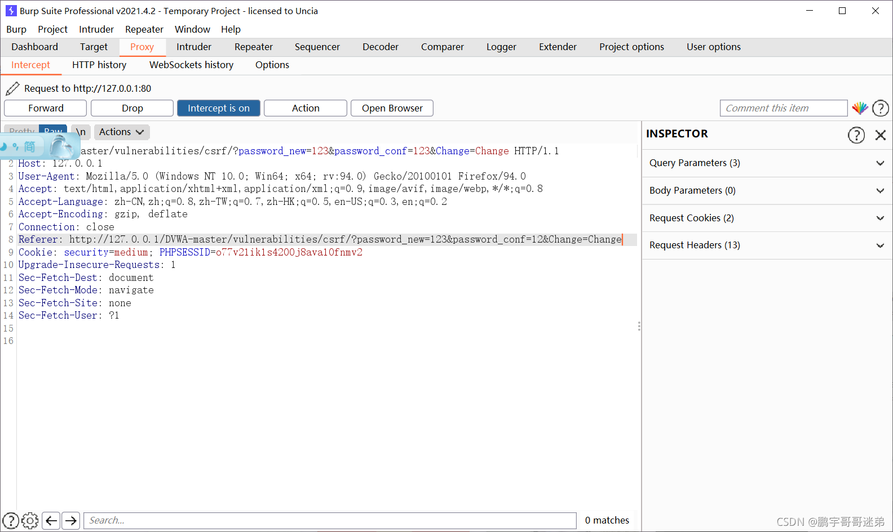Switch to the Repeater tool tab
This screenshot has height=532, width=893.
pyautogui.click(x=254, y=47)
